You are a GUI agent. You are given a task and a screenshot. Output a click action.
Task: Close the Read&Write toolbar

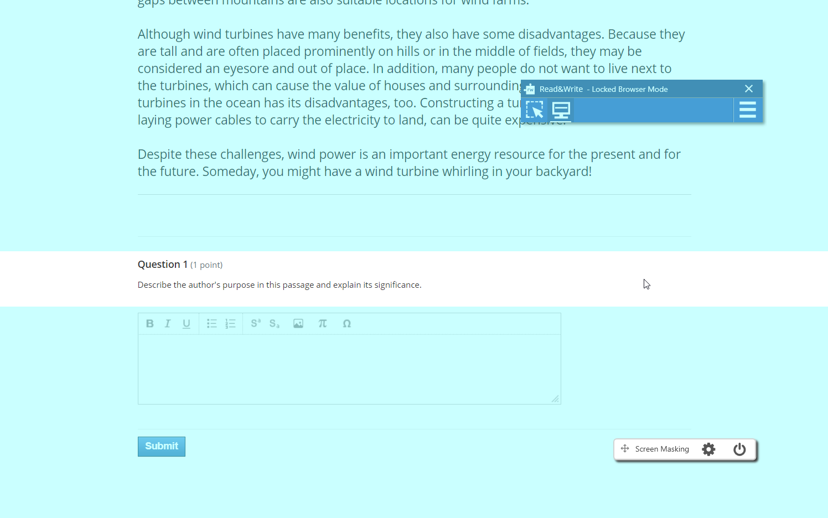tap(749, 89)
